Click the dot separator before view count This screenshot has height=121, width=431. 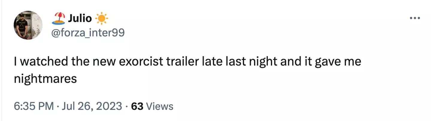[127, 106]
